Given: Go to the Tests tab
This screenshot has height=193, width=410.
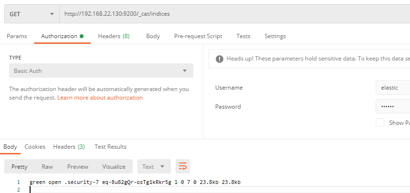Looking at the screenshot, I should click(243, 36).
